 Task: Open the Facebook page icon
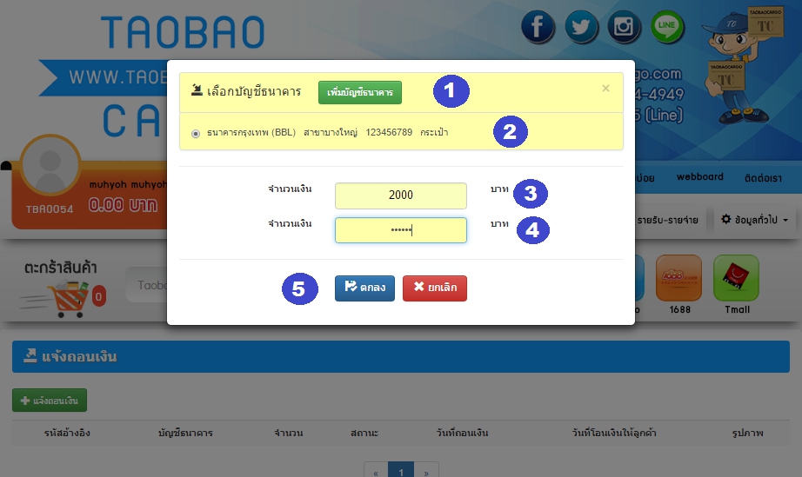point(538,27)
